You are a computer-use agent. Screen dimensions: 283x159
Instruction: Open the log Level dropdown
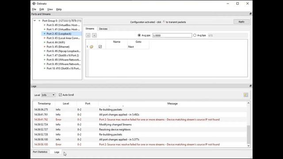[x=48, y=95]
